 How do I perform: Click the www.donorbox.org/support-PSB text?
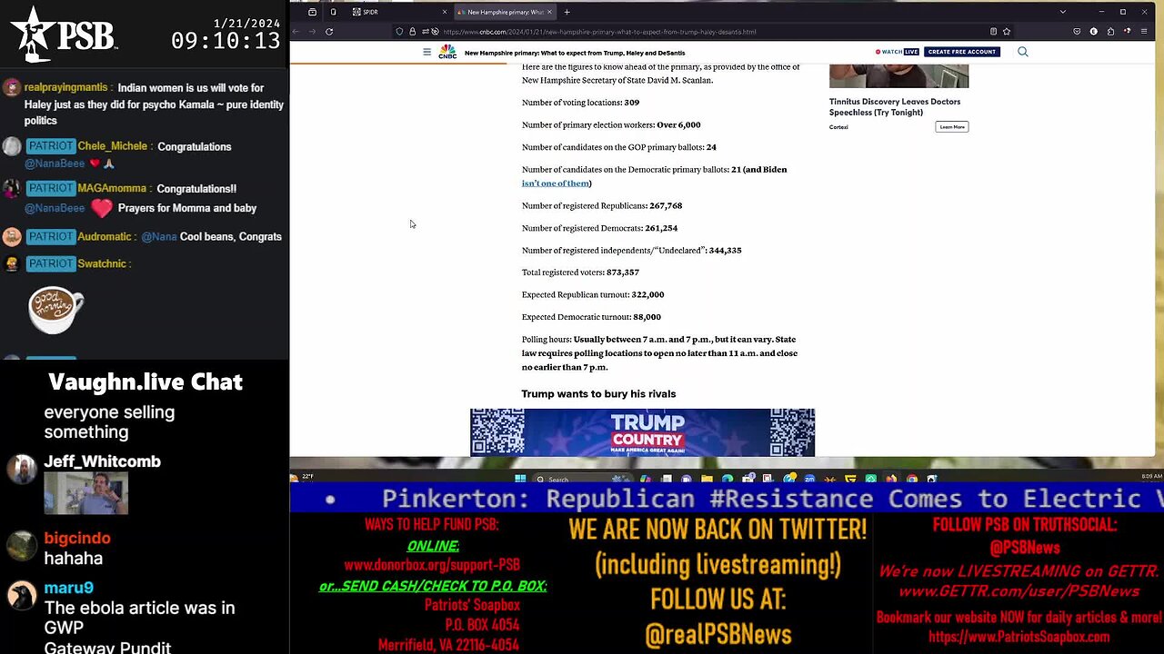point(432,565)
